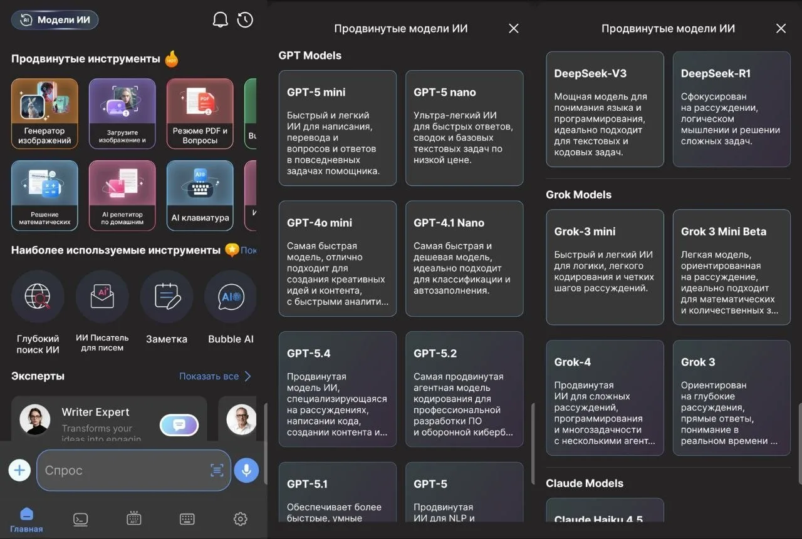Click the hot flame badge icon
Image resolution: width=802 pixels, height=539 pixels.
click(172, 59)
